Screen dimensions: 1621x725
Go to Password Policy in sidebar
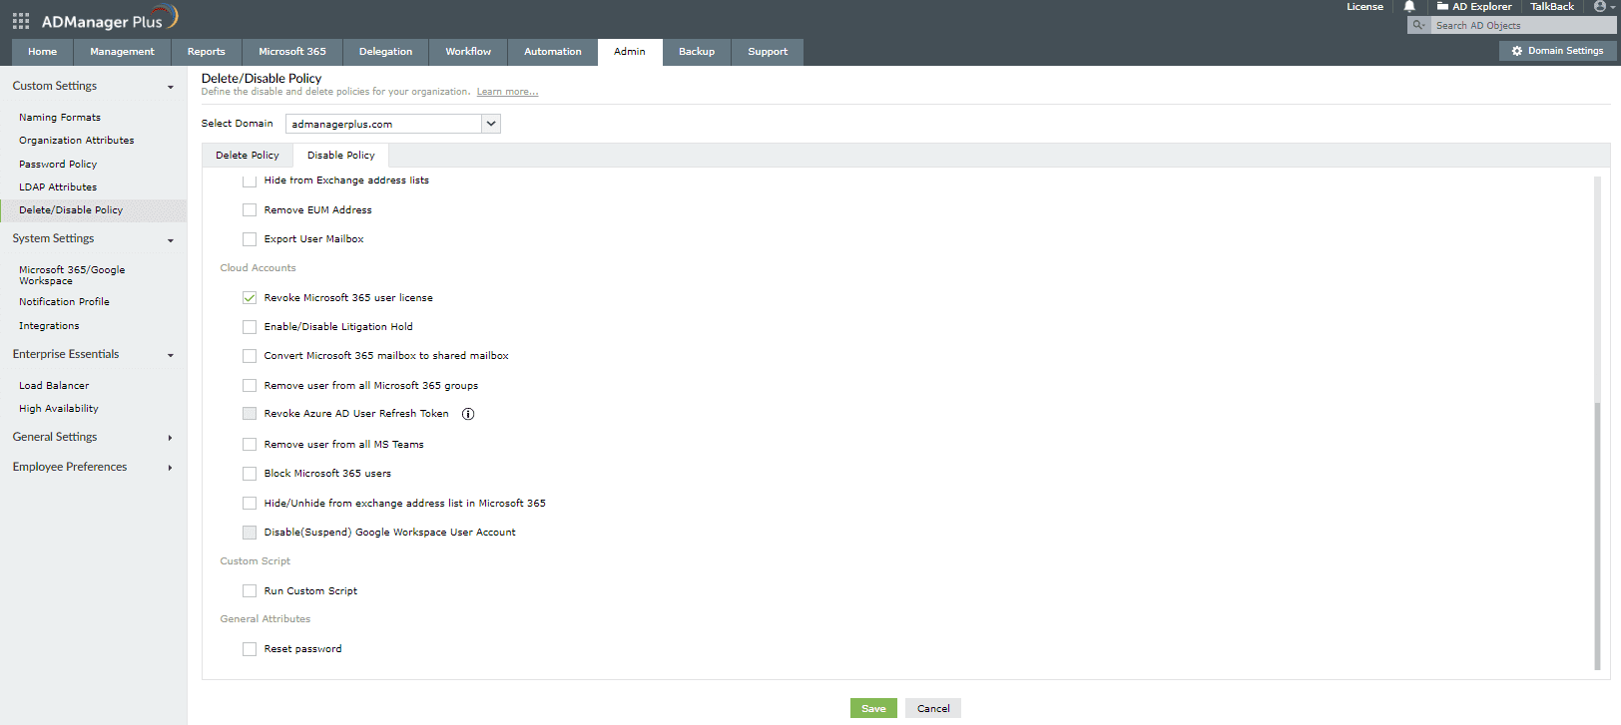(58, 165)
